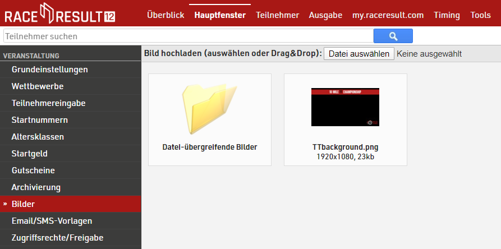Viewport: 501px width, 249px height.
Task: Open the Startnummern section
Action: point(39,120)
